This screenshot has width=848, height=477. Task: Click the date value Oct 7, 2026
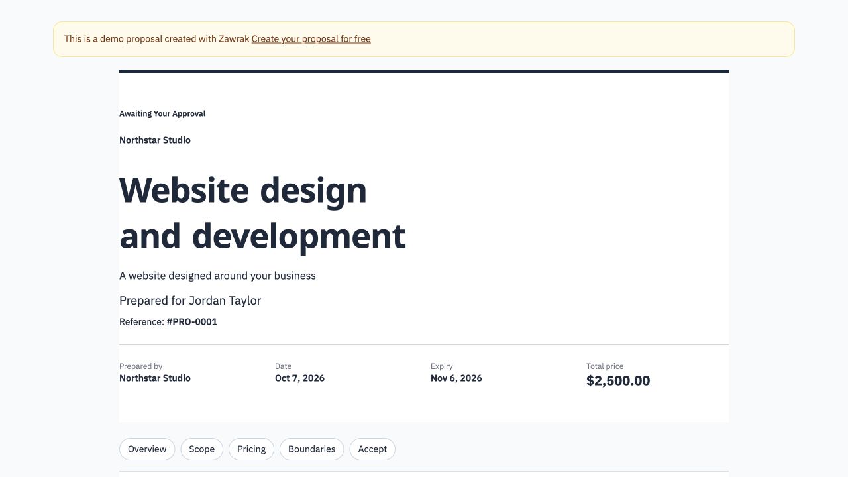pos(299,378)
